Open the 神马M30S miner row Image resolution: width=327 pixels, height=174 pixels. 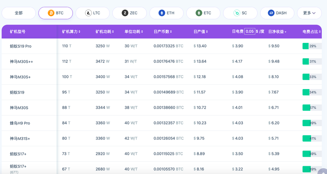[x=19, y=108]
